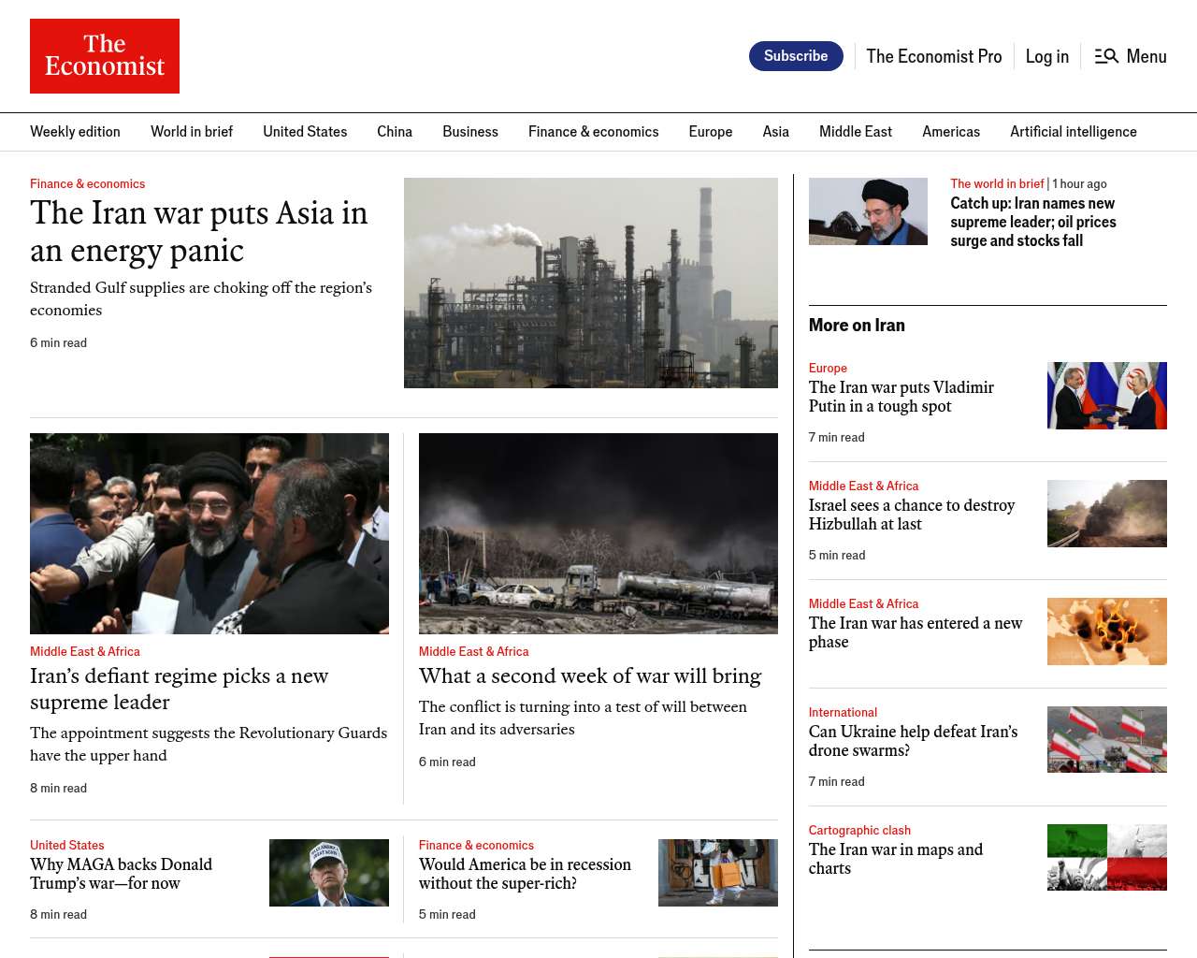Open 'Would America be in recession' article
Screen dimensions: 1197x958
[x=525, y=874]
